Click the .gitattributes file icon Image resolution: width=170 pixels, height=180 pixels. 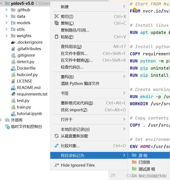[x=13, y=49]
